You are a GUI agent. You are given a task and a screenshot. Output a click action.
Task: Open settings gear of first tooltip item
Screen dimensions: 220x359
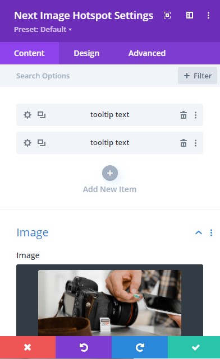pos(27,115)
